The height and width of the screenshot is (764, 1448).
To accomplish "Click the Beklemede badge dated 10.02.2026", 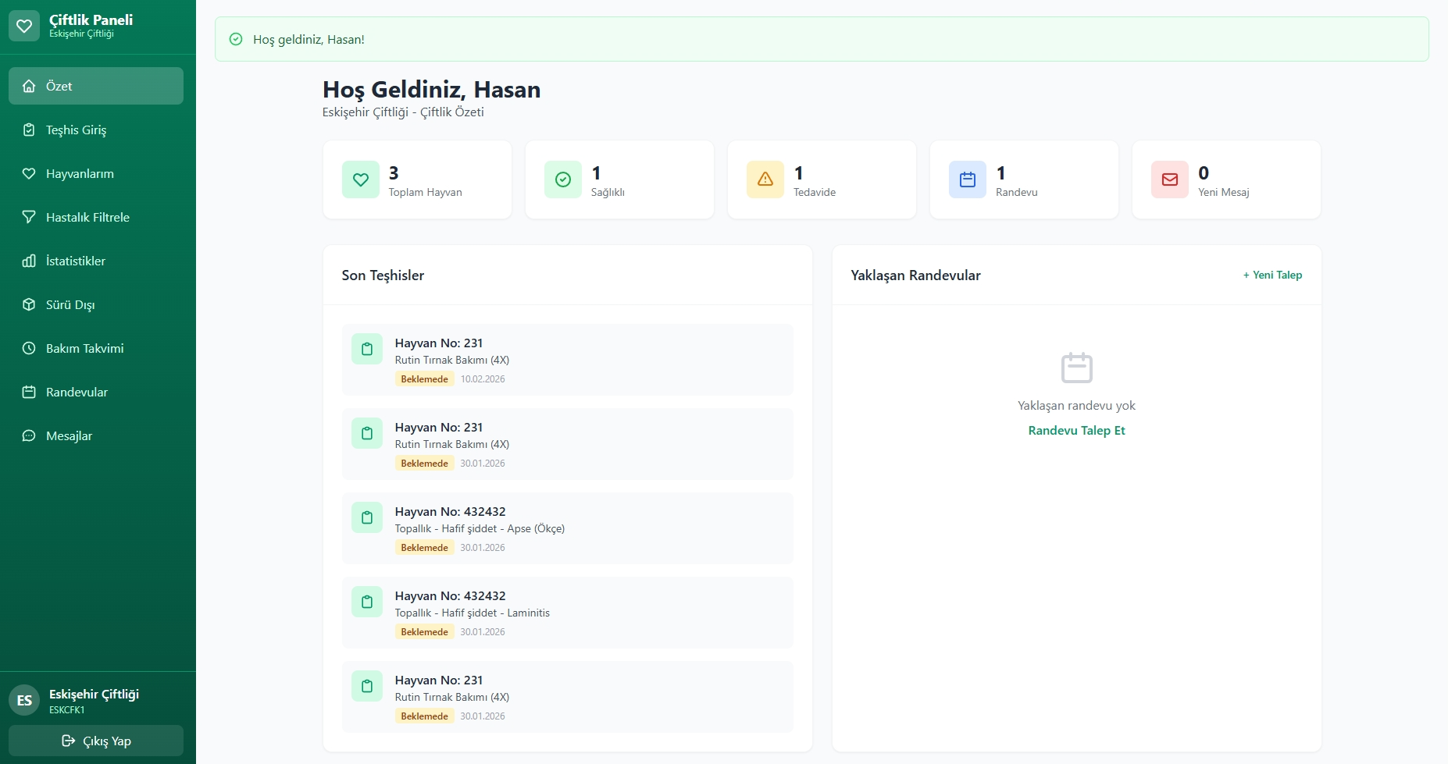I will (x=425, y=378).
